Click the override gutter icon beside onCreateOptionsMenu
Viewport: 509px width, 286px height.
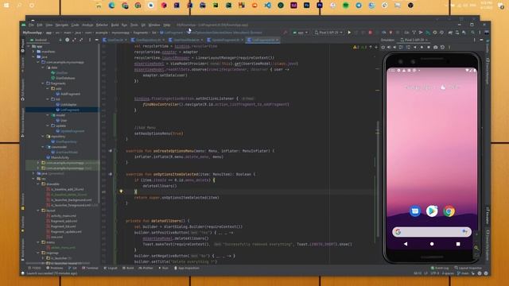click(x=111, y=151)
